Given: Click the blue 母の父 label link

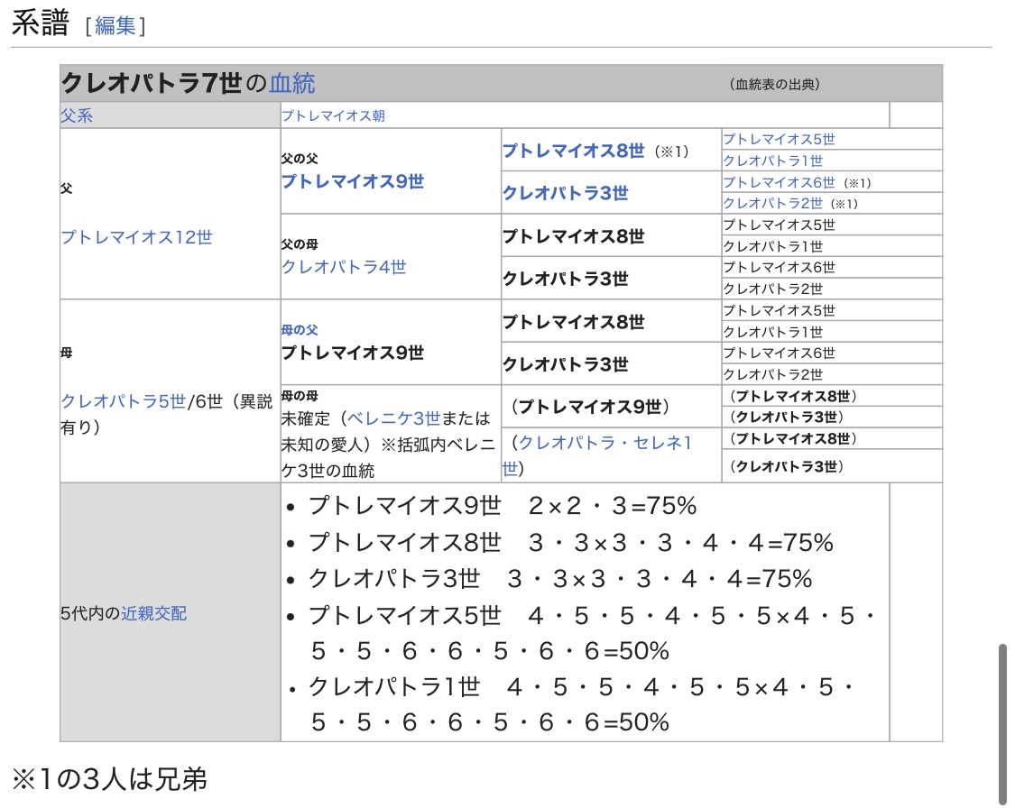Looking at the screenshot, I should tap(300, 330).
